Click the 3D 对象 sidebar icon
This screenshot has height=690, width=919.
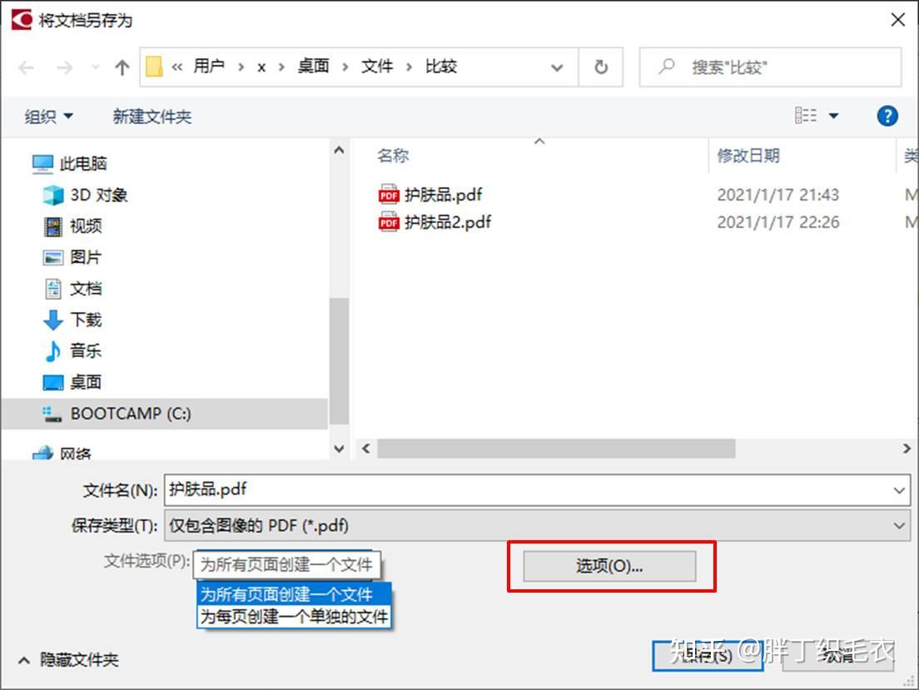52,195
